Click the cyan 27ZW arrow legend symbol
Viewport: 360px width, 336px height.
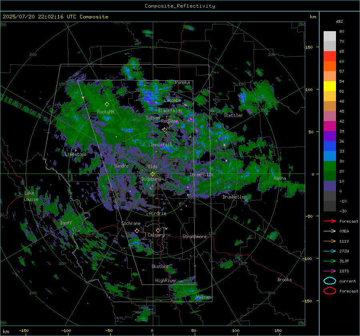330,251
